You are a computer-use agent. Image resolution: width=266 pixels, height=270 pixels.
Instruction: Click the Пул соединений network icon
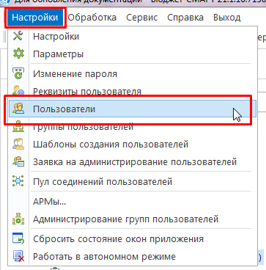(x=18, y=182)
